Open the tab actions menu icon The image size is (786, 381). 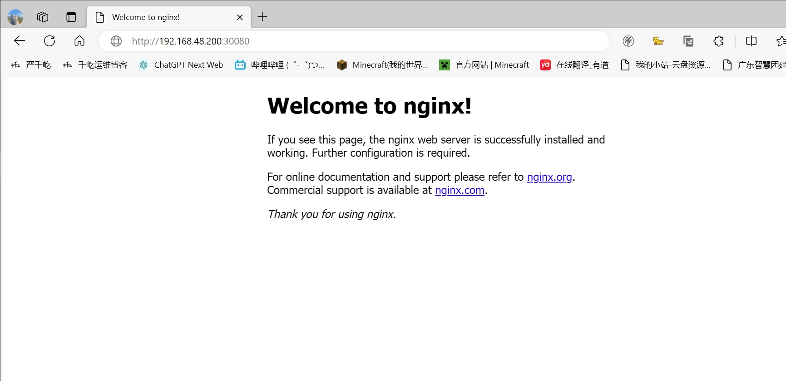point(71,17)
